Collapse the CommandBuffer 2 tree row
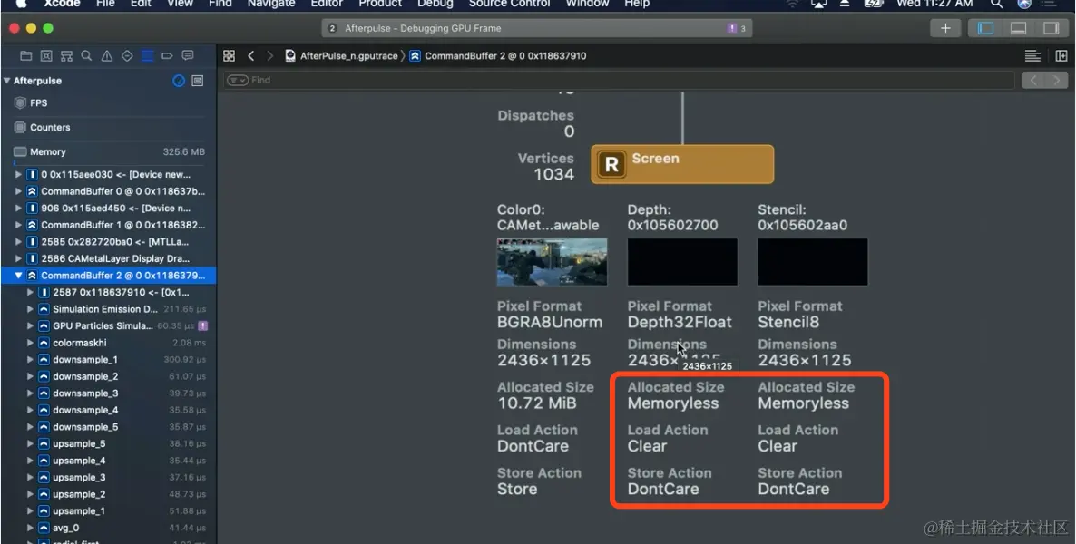 point(18,276)
